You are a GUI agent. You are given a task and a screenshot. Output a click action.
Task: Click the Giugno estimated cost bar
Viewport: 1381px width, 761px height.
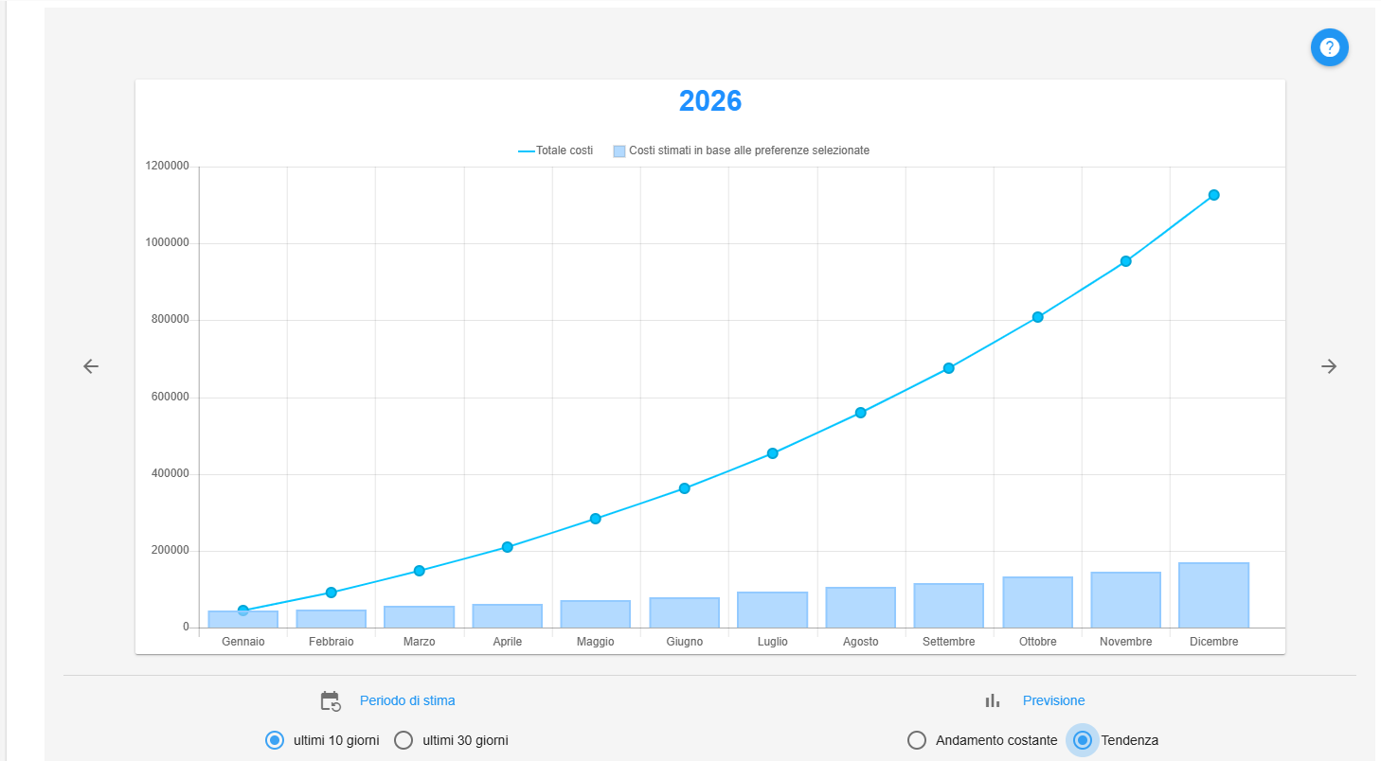(684, 612)
